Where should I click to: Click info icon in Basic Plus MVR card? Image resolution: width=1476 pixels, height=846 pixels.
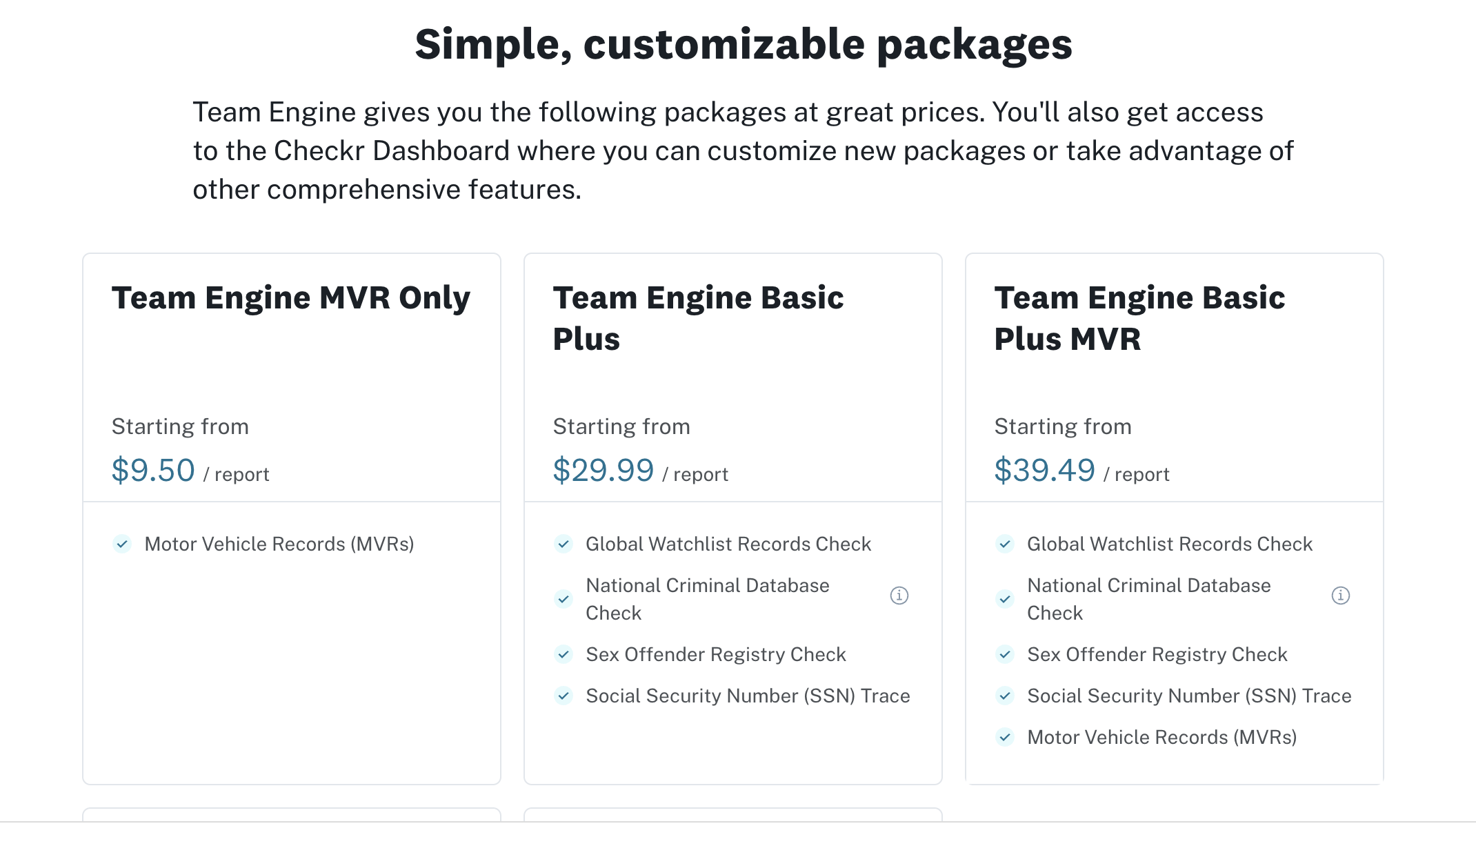(x=1340, y=596)
